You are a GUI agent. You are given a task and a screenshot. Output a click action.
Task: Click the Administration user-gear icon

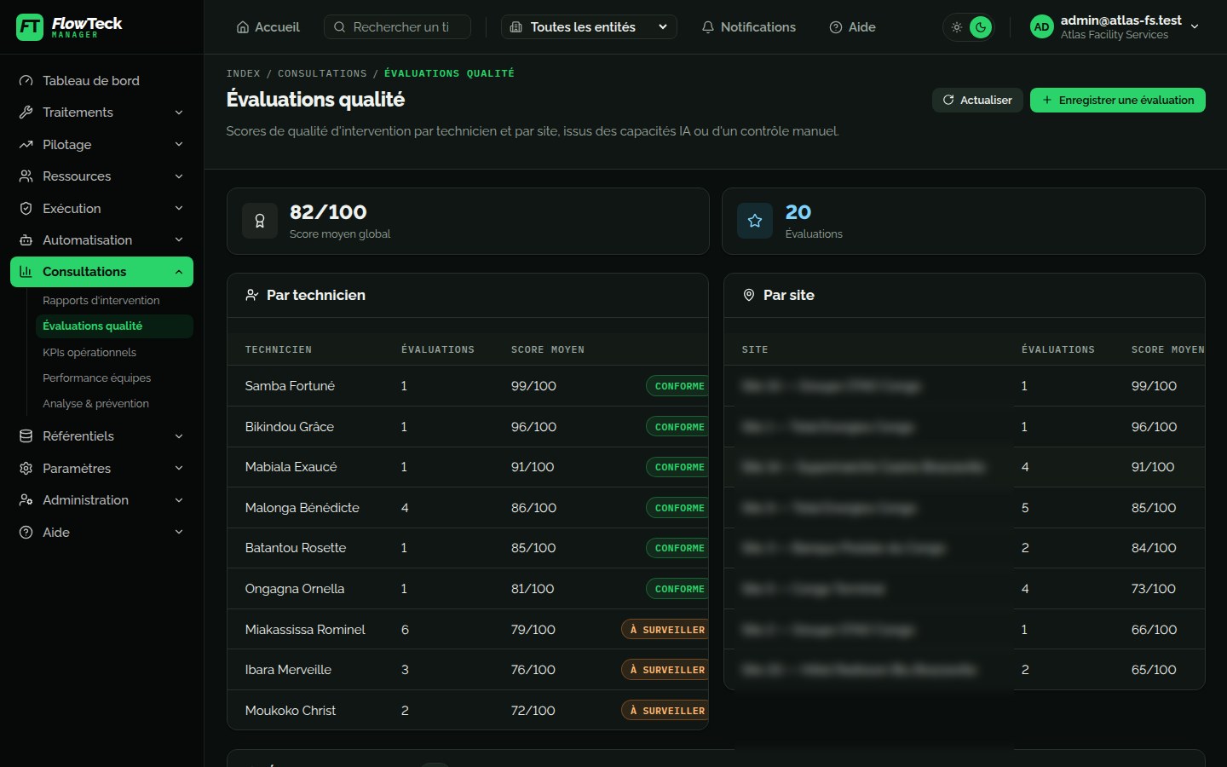tap(26, 500)
